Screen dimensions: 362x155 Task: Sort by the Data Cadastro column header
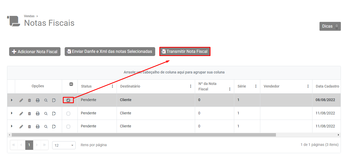[x=327, y=86]
